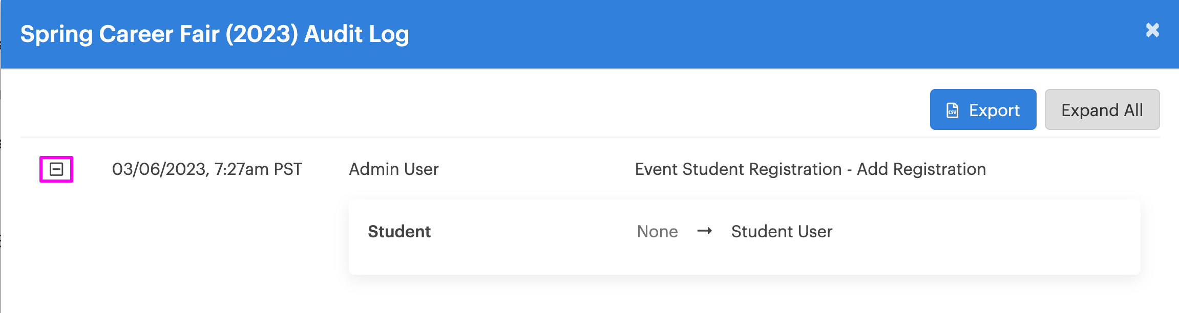The height and width of the screenshot is (313, 1179).
Task: Click blank space left of the Export button
Action: point(512,109)
